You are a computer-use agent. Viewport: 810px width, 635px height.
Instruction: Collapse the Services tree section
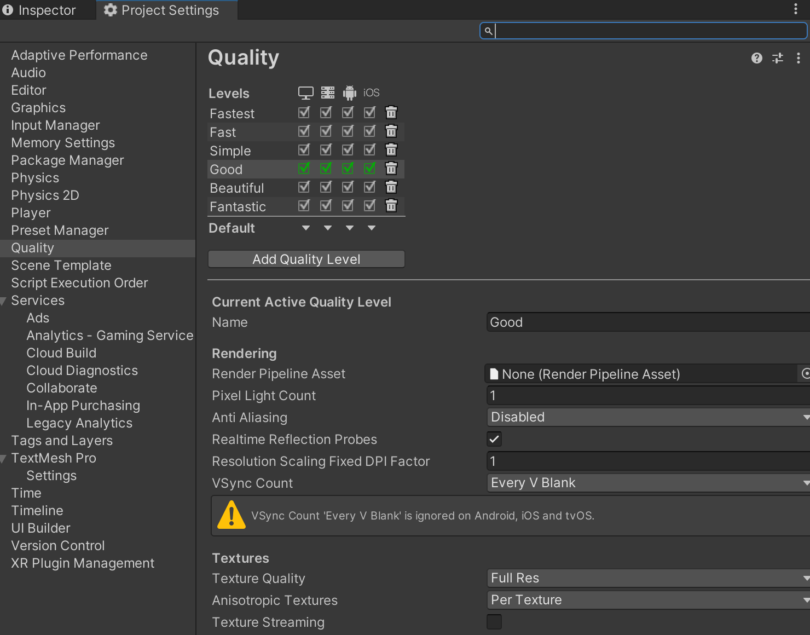(4, 301)
